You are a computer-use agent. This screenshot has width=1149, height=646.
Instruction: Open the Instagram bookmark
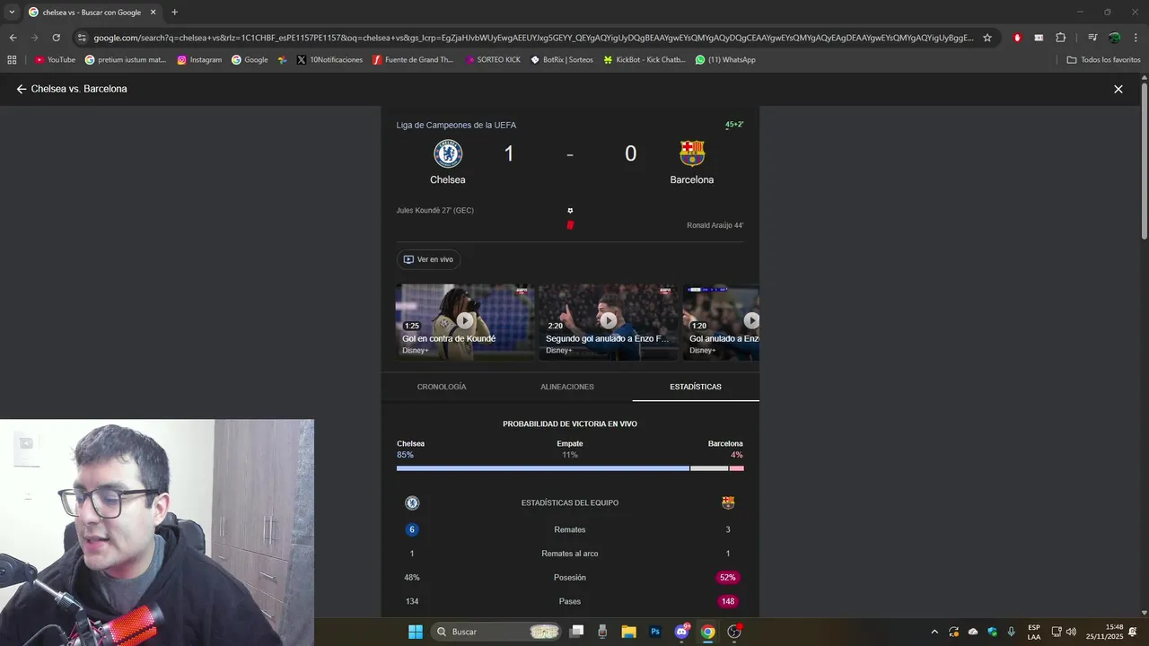[199, 60]
